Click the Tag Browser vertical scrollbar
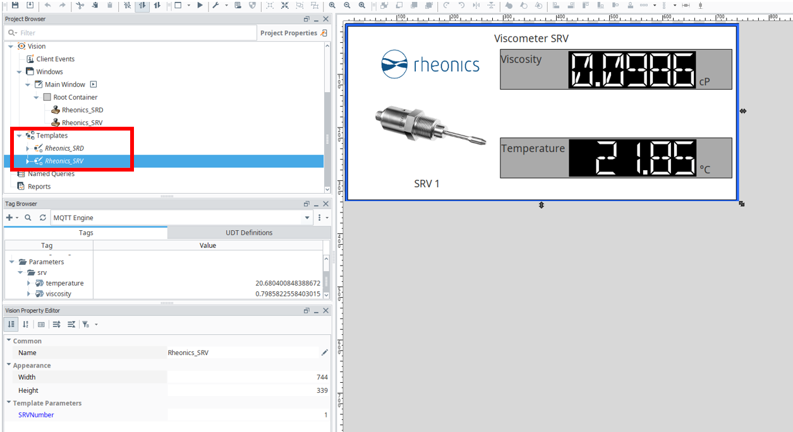This screenshot has height=432, width=793. click(327, 276)
